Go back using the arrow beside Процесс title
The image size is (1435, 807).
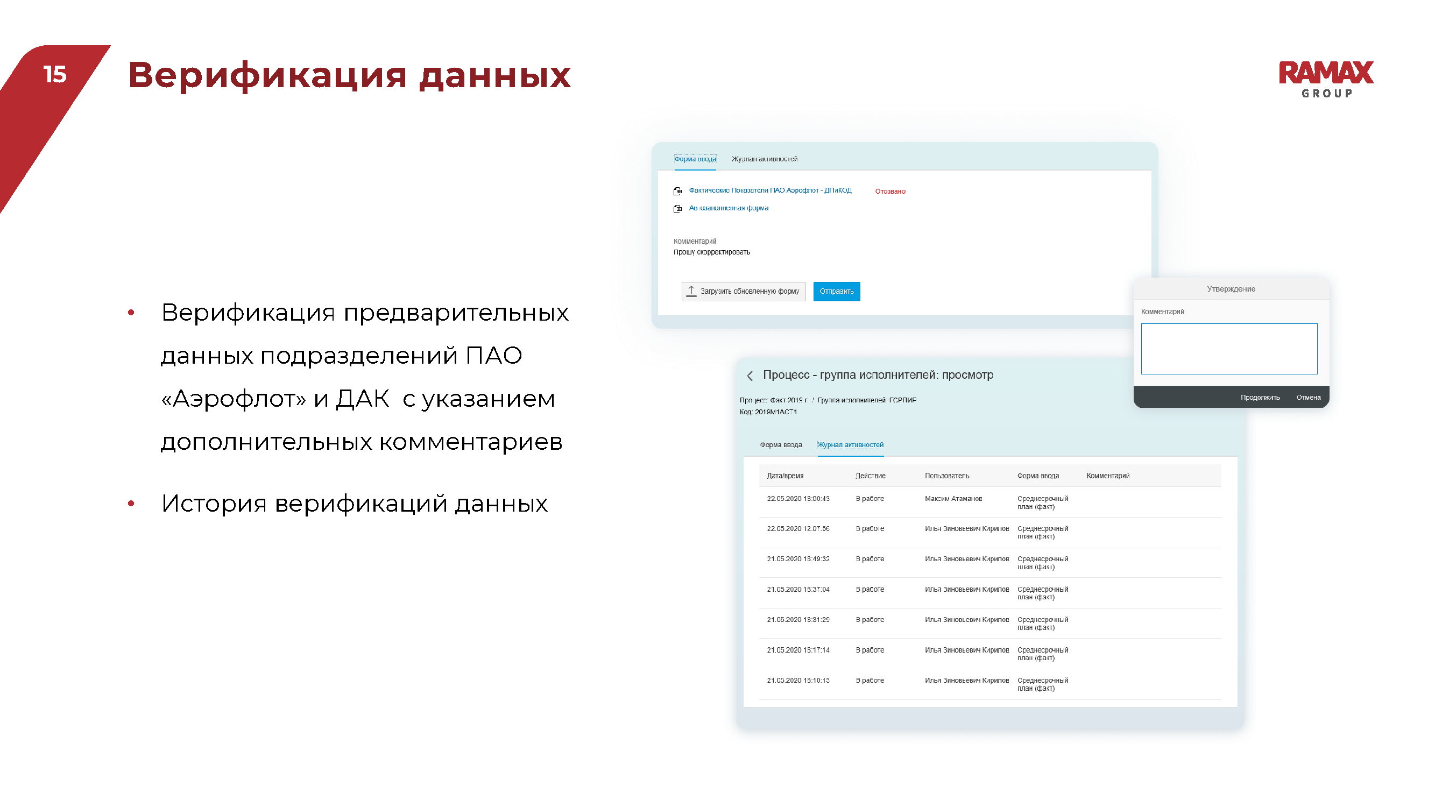coord(750,376)
